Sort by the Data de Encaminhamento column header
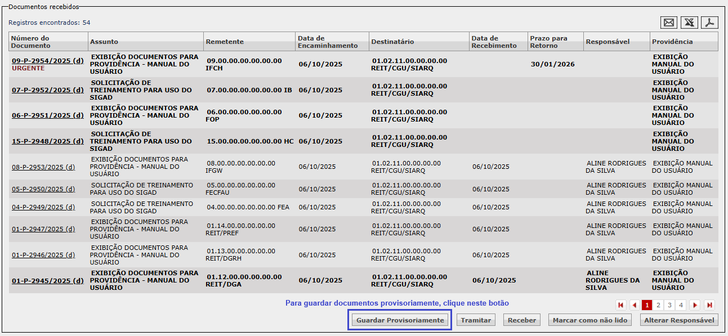Viewport: 728px width, 336px height. point(327,42)
